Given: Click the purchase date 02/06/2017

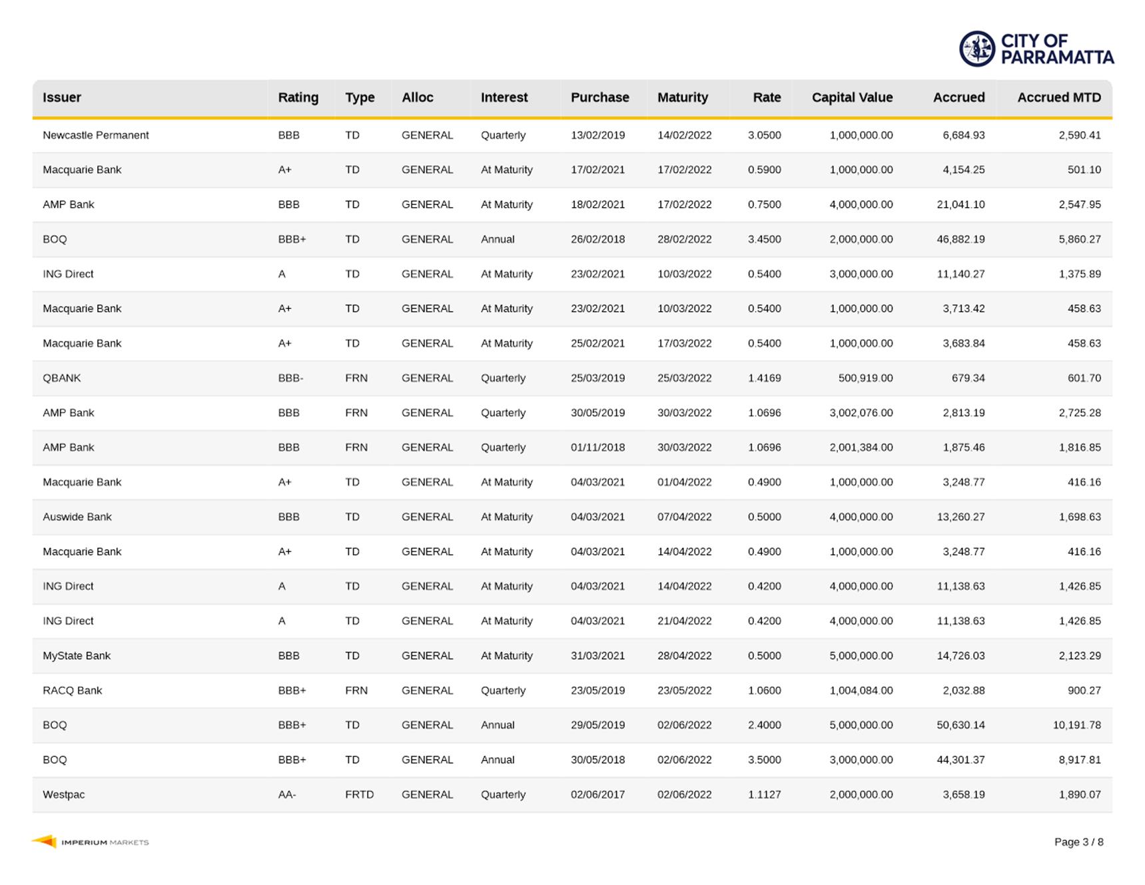Looking at the screenshot, I should pos(597,794).
